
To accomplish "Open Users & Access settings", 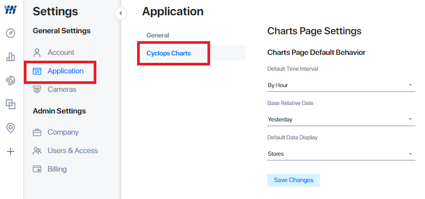I will [73, 150].
